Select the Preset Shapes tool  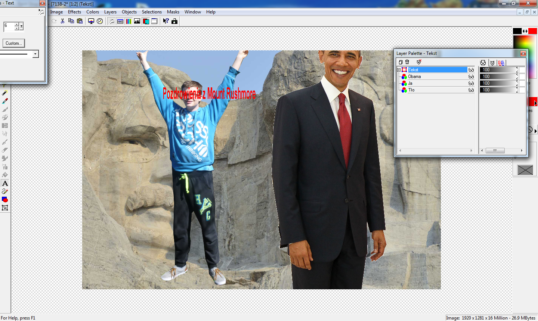click(5, 200)
